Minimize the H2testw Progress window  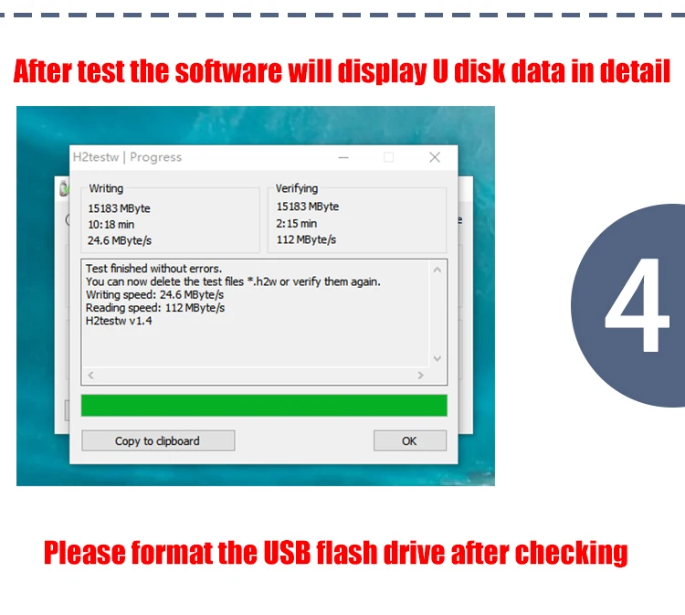point(343,157)
